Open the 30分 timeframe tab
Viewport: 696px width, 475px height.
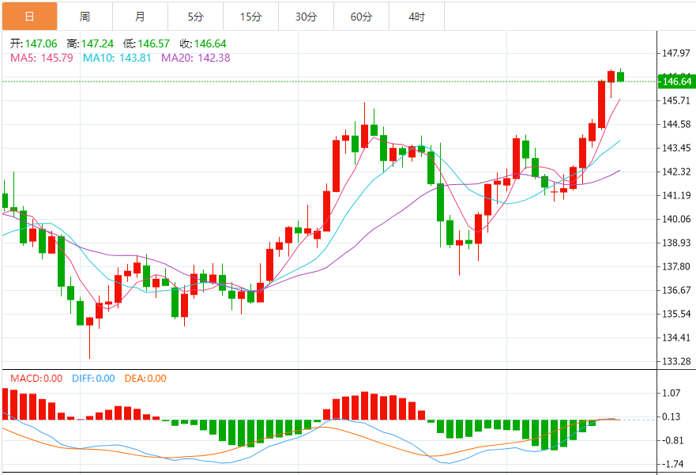307,17
